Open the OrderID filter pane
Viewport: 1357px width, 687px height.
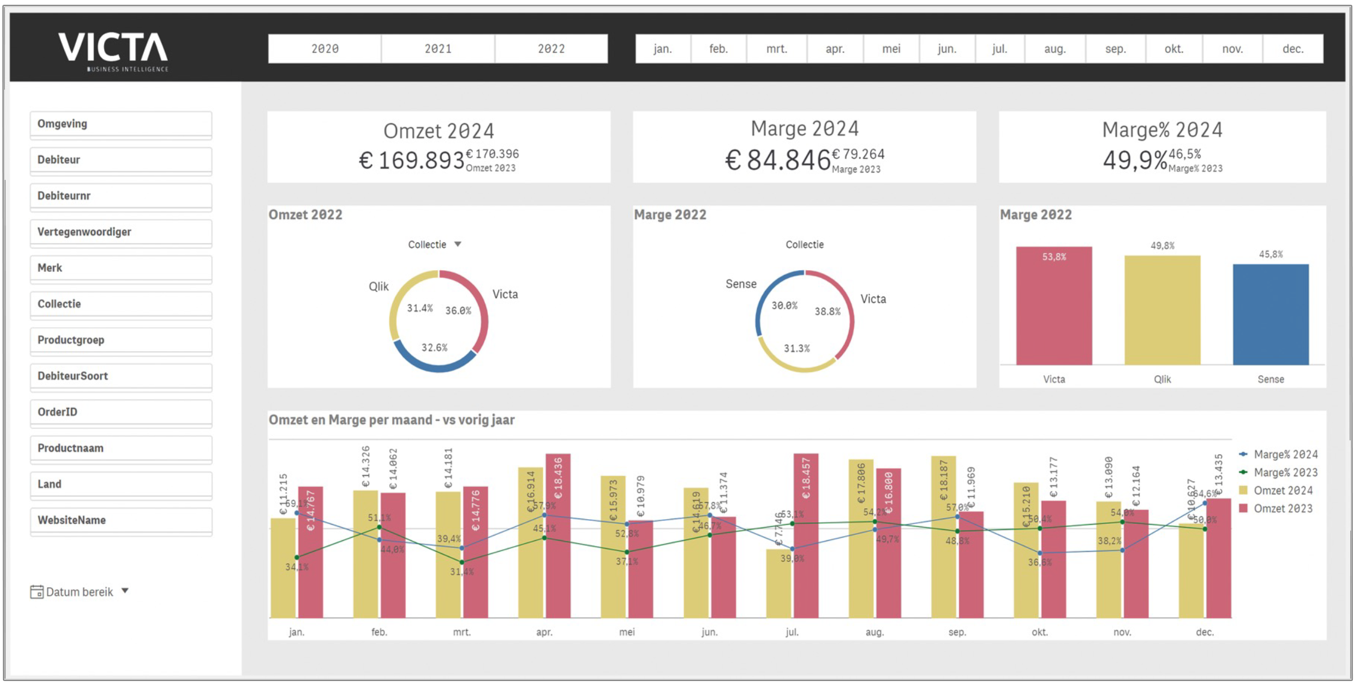click(121, 413)
